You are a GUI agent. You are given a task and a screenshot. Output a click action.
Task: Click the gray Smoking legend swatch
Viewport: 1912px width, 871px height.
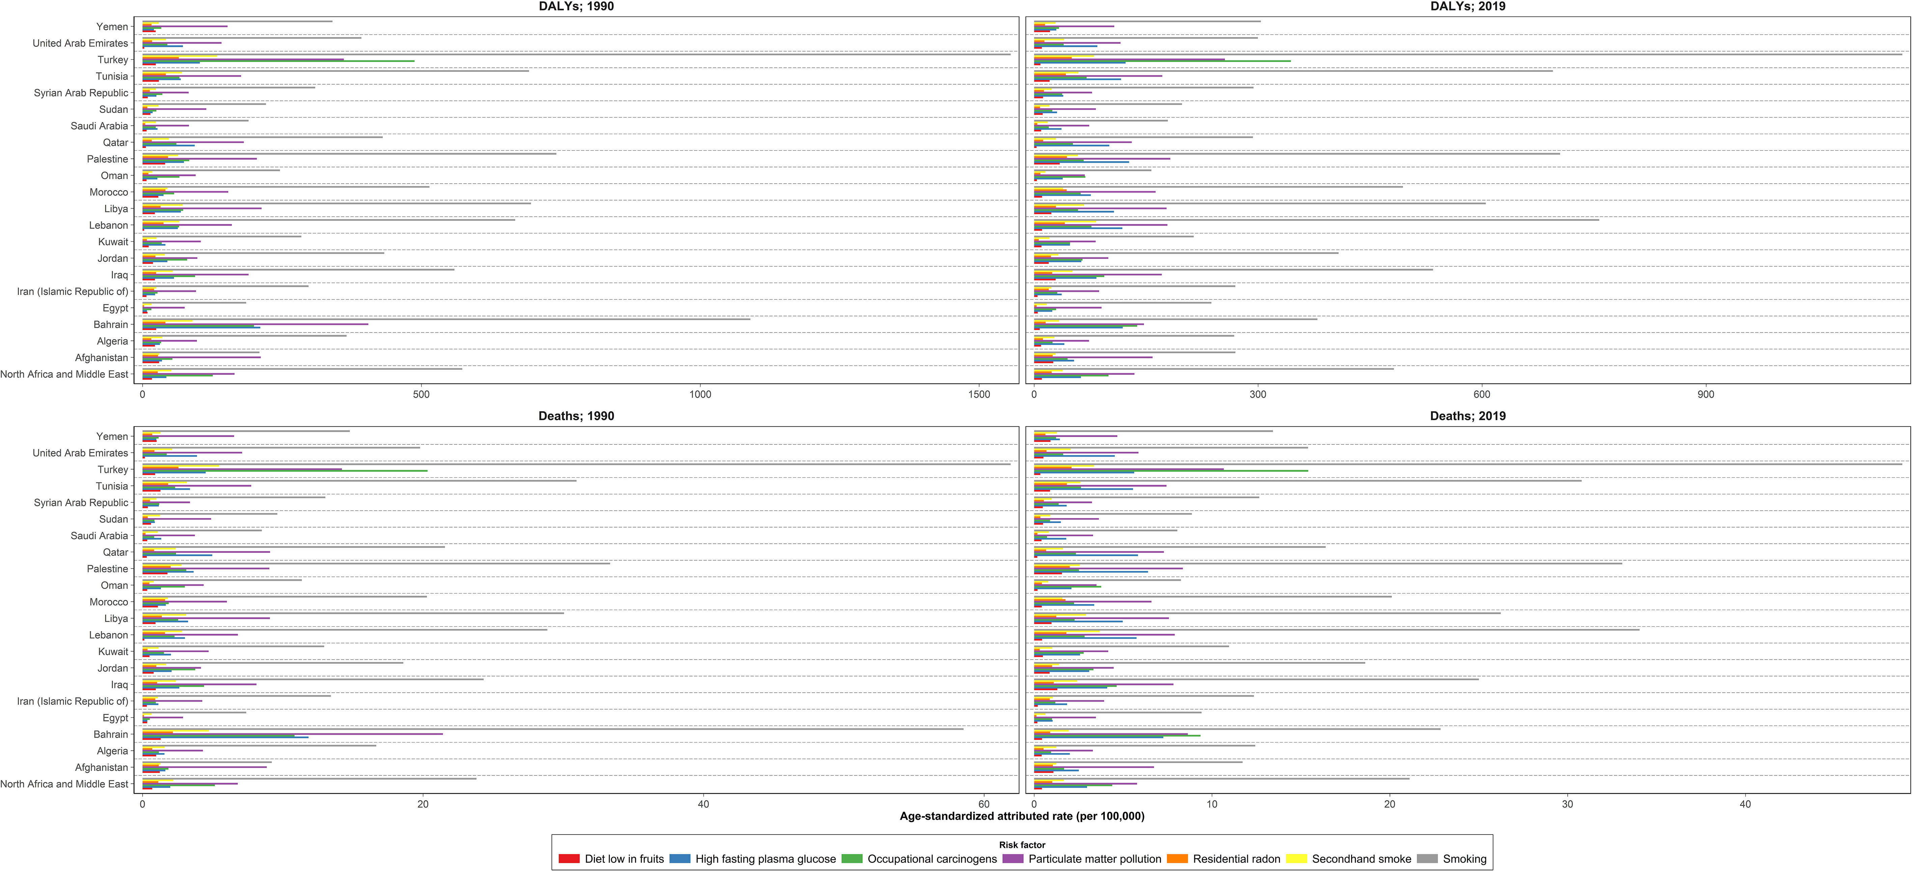(x=1427, y=859)
